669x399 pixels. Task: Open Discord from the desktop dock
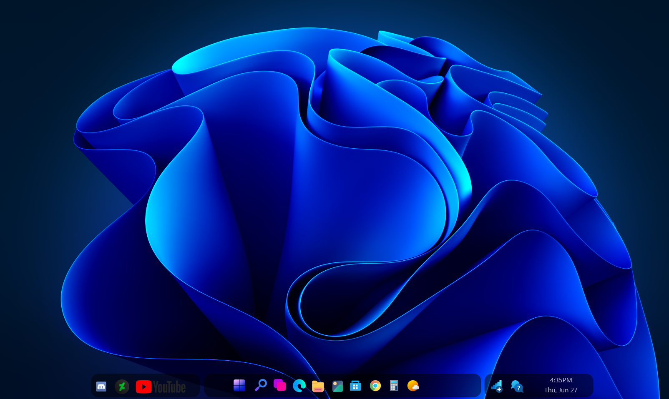(x=102, y=387)
